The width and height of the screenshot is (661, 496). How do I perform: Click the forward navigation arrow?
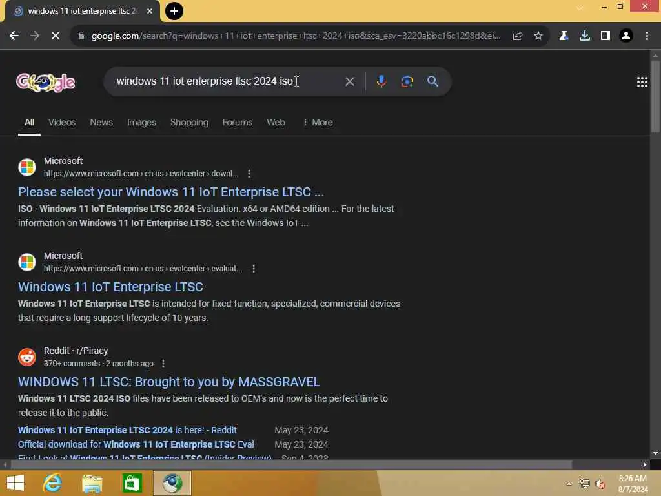[x=35, y=36]
